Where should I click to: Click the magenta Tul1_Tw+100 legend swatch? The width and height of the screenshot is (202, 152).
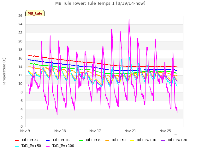(x=48, y=146)
